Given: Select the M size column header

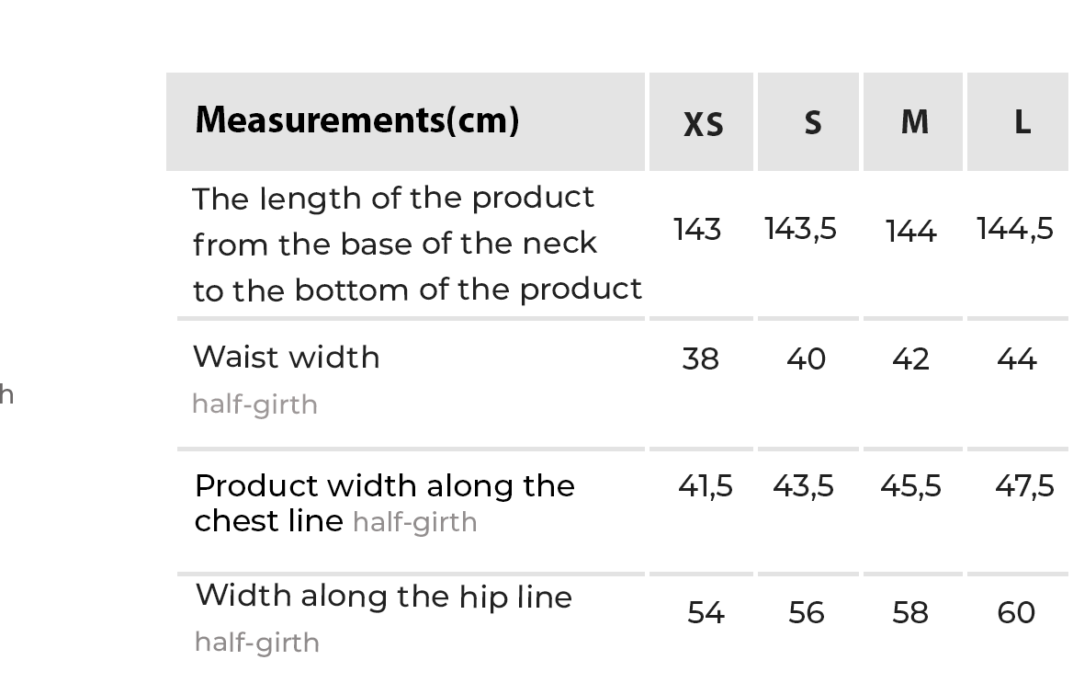Looking at the screenshot, I should [x=914, y=122].
